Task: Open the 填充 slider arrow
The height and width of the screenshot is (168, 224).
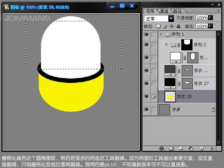Action: (x=210, y=26)
